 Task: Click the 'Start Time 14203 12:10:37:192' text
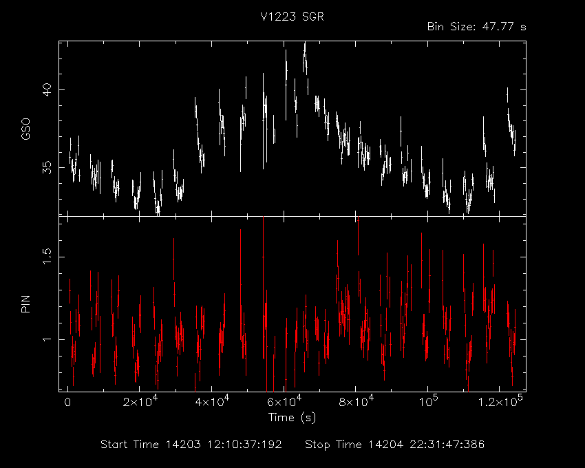click(x=191, y=445)
